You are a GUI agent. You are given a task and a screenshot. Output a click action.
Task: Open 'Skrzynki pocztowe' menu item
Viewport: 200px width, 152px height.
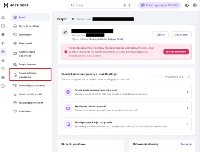click(29, 26)
